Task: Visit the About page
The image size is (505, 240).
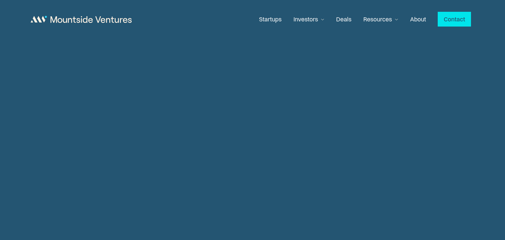Action: pyautogui.click(x=418, y=19)
